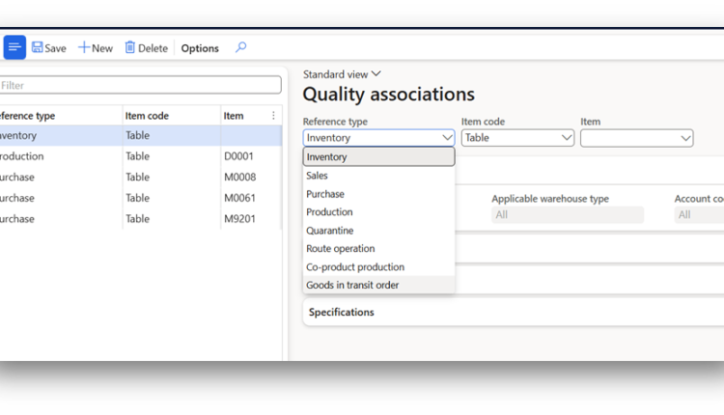Viewport: 724px width, 415px height.
Task: Click the New plus icon
Action: [84, 47]
